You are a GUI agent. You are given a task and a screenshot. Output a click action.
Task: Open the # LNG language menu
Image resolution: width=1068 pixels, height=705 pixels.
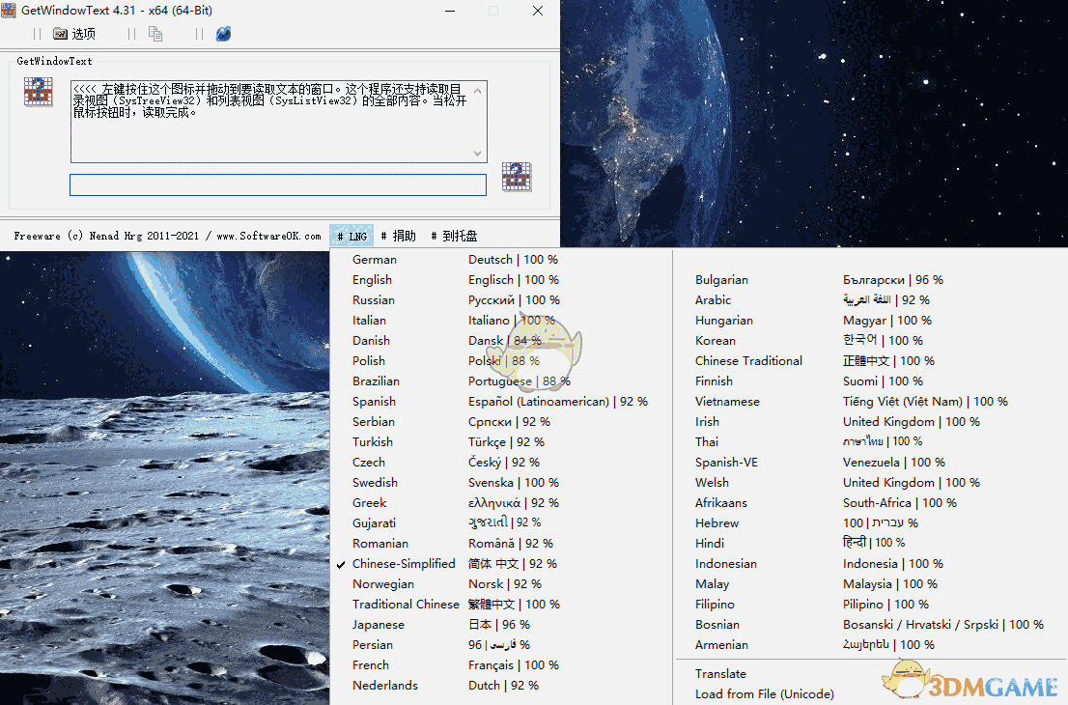(351, 235)
